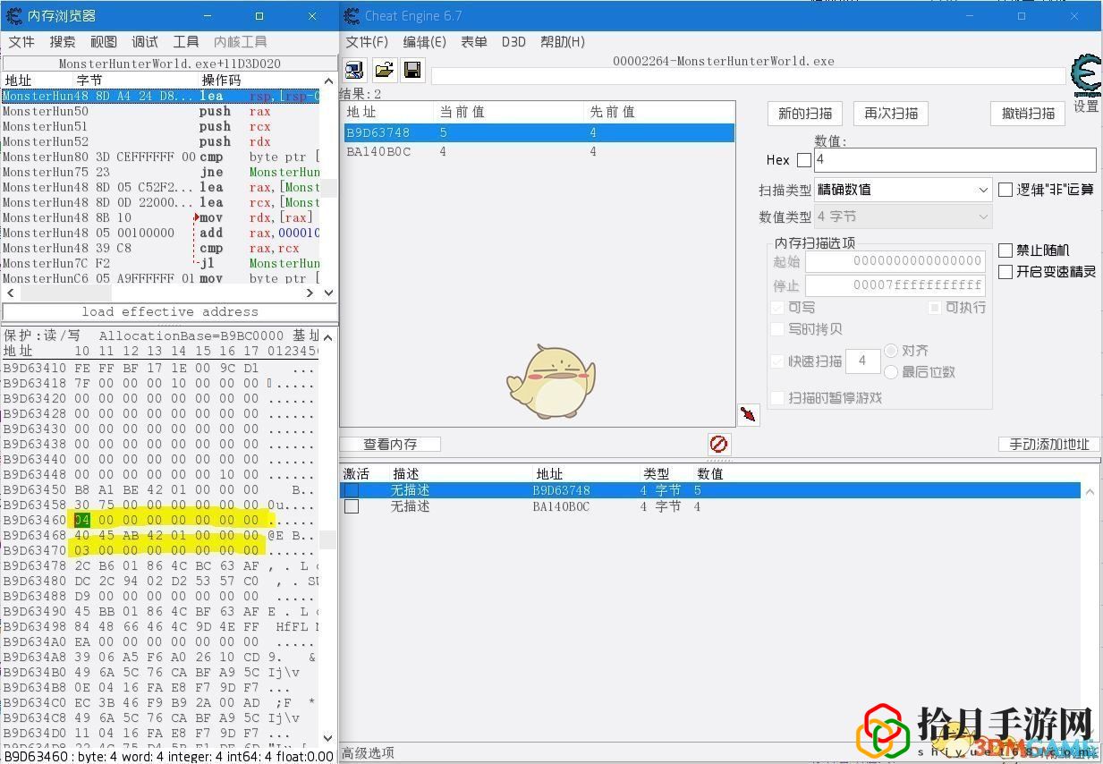Toggle the 扫描时暂停游戏 checkbox

tap(777, 398)
